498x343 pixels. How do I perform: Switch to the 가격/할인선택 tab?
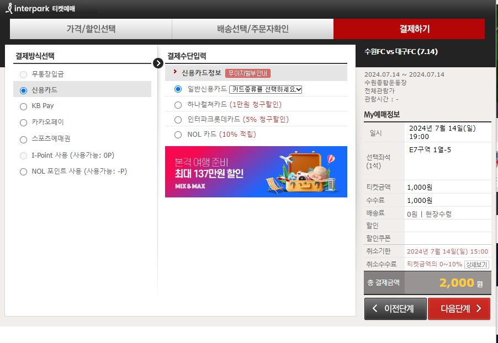92,27
